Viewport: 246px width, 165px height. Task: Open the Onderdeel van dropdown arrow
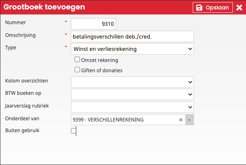(189, 120)
